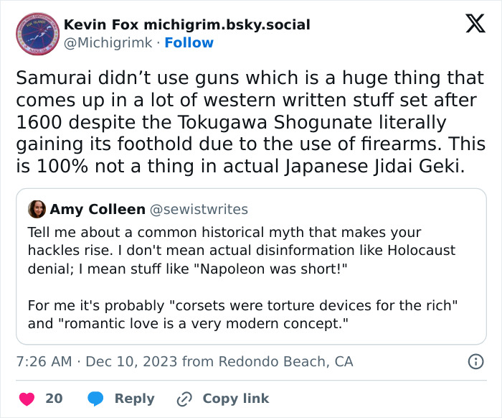Click Amy Colleen's small profile avatar
Viewport: 502px width, 418px height.
pyautogui.click(x=37, y=209)
